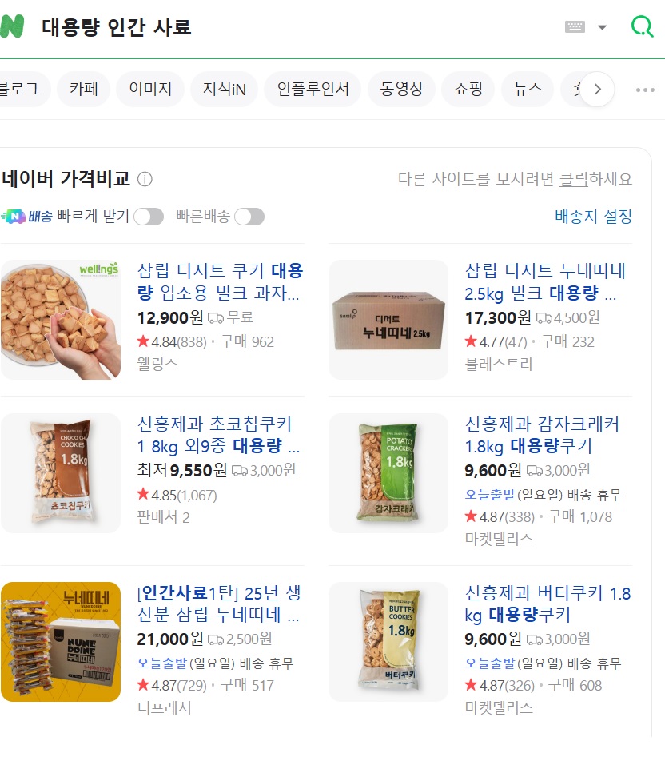This screenshot has height=761, width=665.
Task: Switch to the 이미지 tab
Action: click(x=150, y=90)
